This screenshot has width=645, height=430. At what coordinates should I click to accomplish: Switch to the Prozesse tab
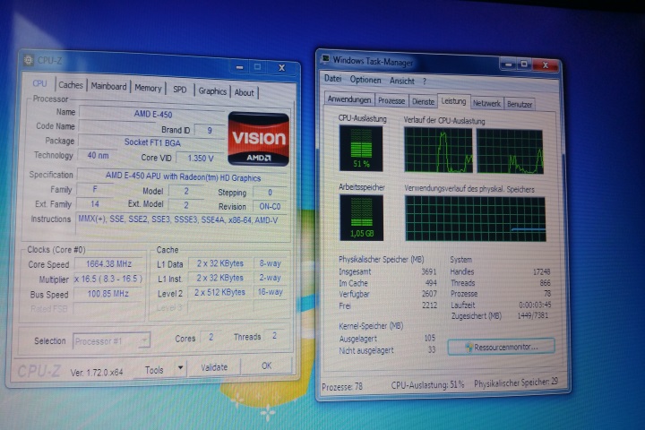coord(391,101)
